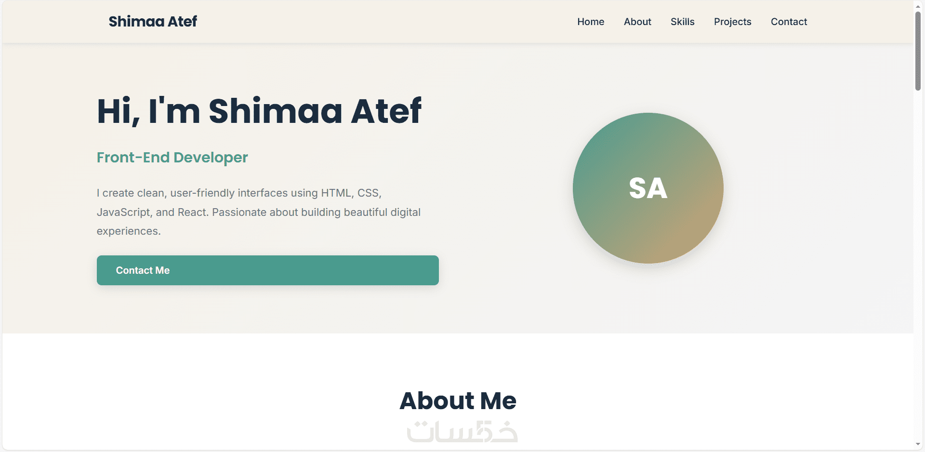Click the word "React" in the intro
This screenshot has width=925, height=452.
pyautogui.click(x=193, y=213)
